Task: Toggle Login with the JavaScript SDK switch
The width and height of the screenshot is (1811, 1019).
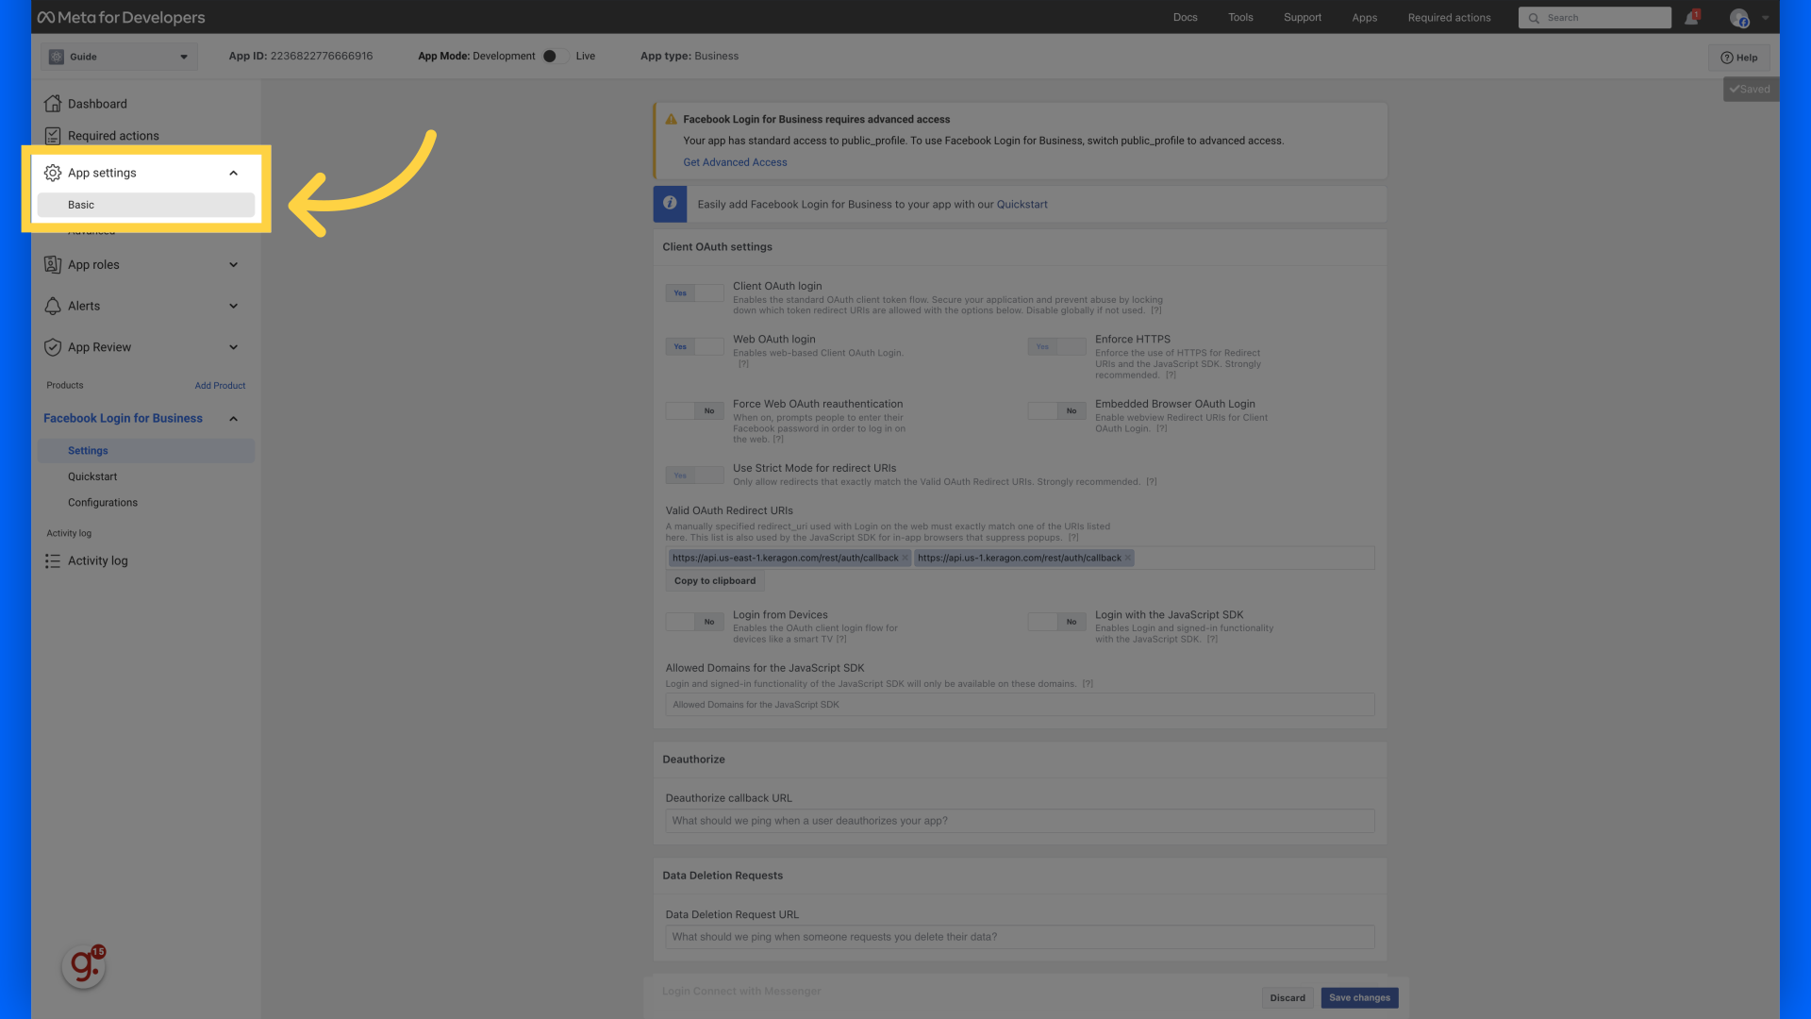Action: click(x=1056, y=622)
